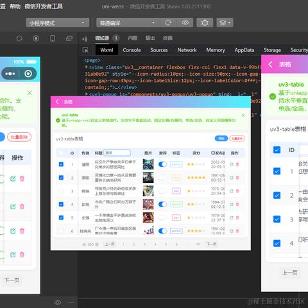Click the compile refresh icon in toolbar
This screenshot has width=308, height=308.
168,22
